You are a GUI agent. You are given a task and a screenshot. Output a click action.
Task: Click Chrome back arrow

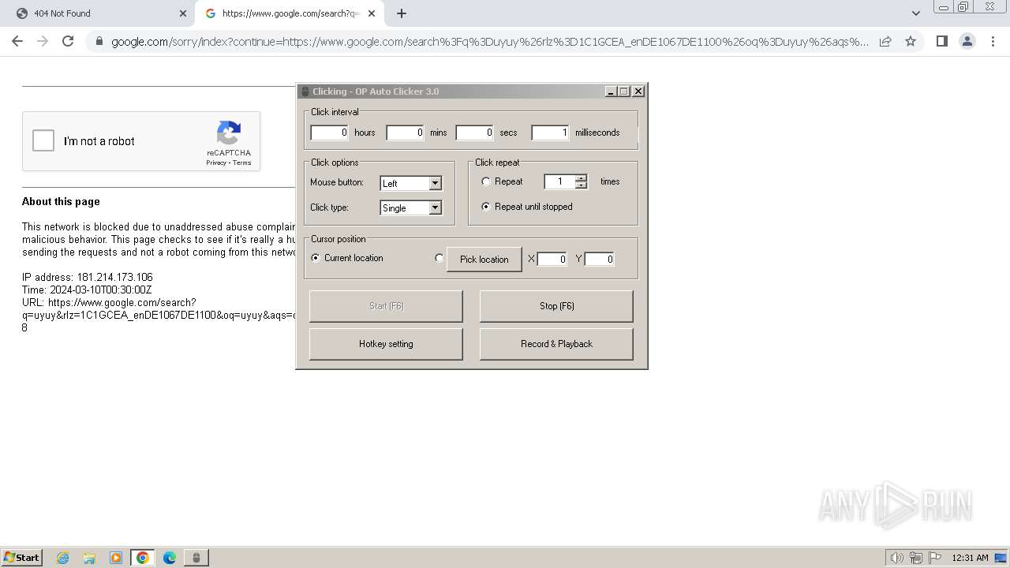point(17,41)
